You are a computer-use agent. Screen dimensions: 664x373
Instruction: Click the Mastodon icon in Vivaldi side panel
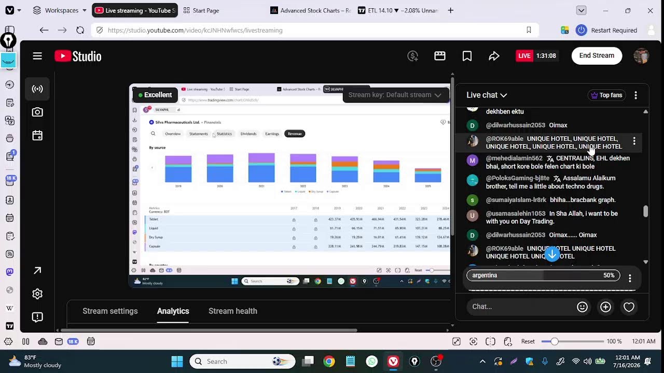tap(9, 271)
